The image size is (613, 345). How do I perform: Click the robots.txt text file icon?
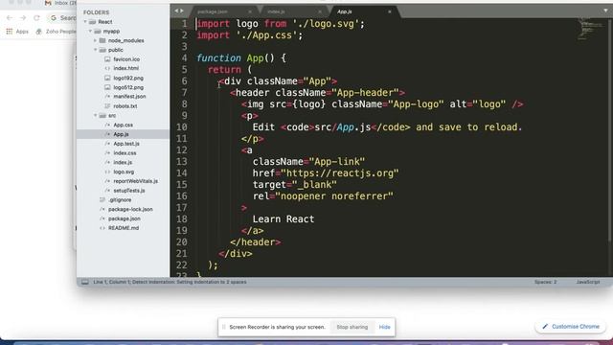tap(107, 106)
